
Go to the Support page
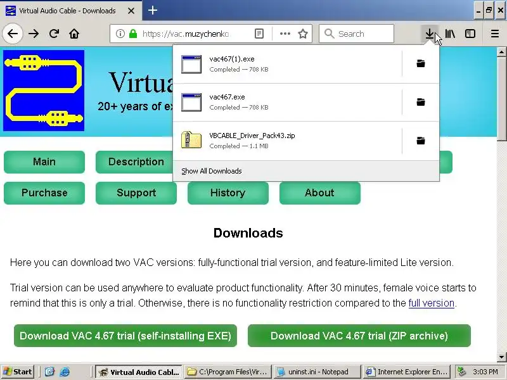point(136,193)
